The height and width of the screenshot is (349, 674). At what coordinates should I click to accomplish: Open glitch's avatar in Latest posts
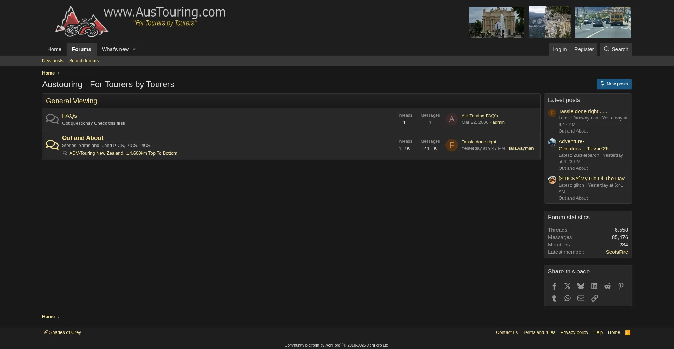click(x=552, y=180)
